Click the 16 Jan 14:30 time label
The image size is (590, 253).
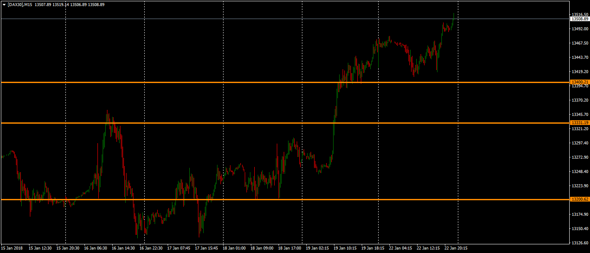[123, 248]
